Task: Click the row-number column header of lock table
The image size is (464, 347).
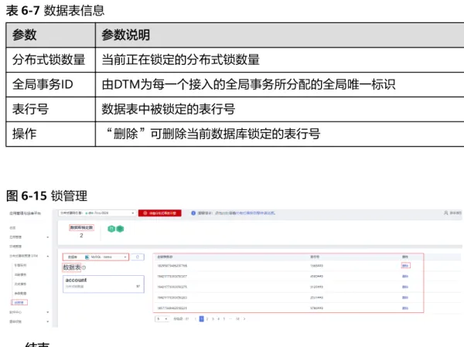Action: [x=315, y=257]
